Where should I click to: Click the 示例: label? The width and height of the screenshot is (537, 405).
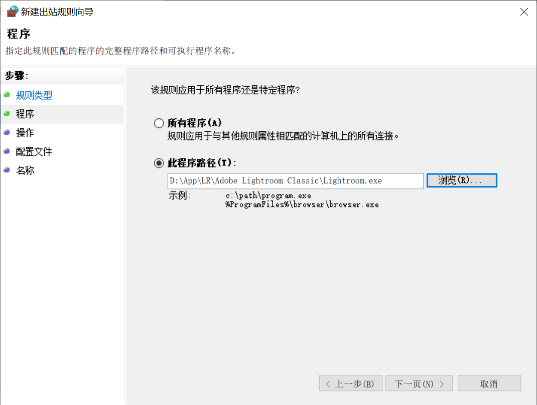(x=179, y=195)
